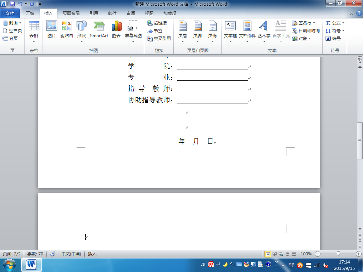Insert a picture from file (图片)
This screenshot has width=363, height=272.
[x=52, y=29]
